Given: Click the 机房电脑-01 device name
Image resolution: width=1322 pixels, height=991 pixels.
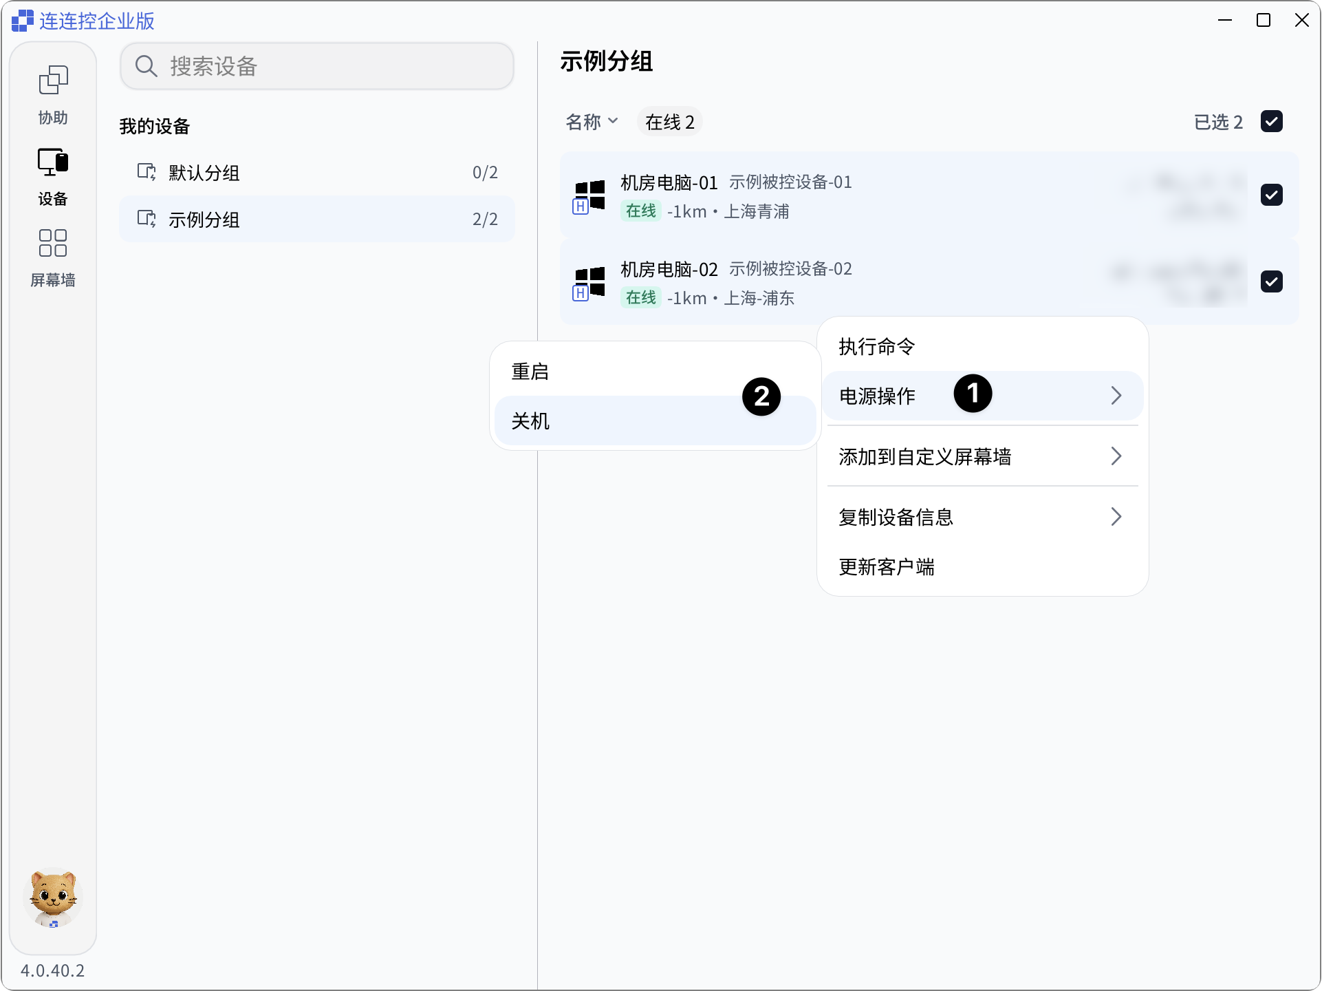Looking at the screenshot, I should 669,182.
